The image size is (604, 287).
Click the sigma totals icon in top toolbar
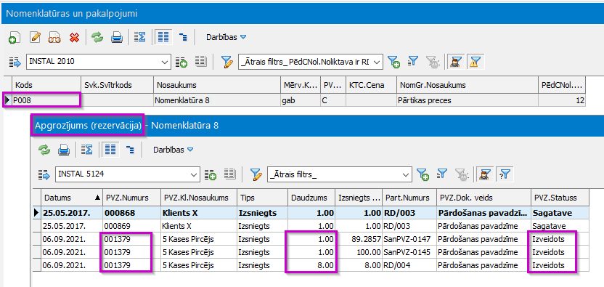coord(140,37)
